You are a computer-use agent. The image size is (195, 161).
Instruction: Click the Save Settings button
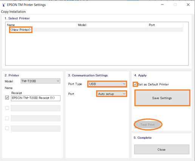(x=162, y=98)
